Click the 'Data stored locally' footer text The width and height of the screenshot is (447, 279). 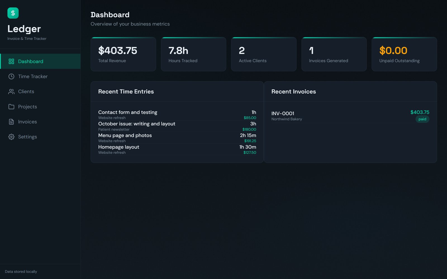pyautogui.click(x=21, y=271)
